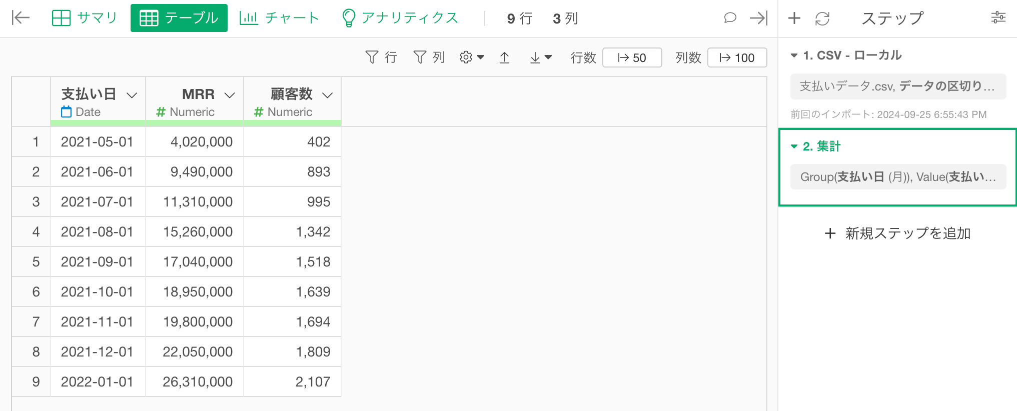Open the Group(支払い日 (月)) summarize step
This screenshot has width=1017, height=411.
(898, 177)
